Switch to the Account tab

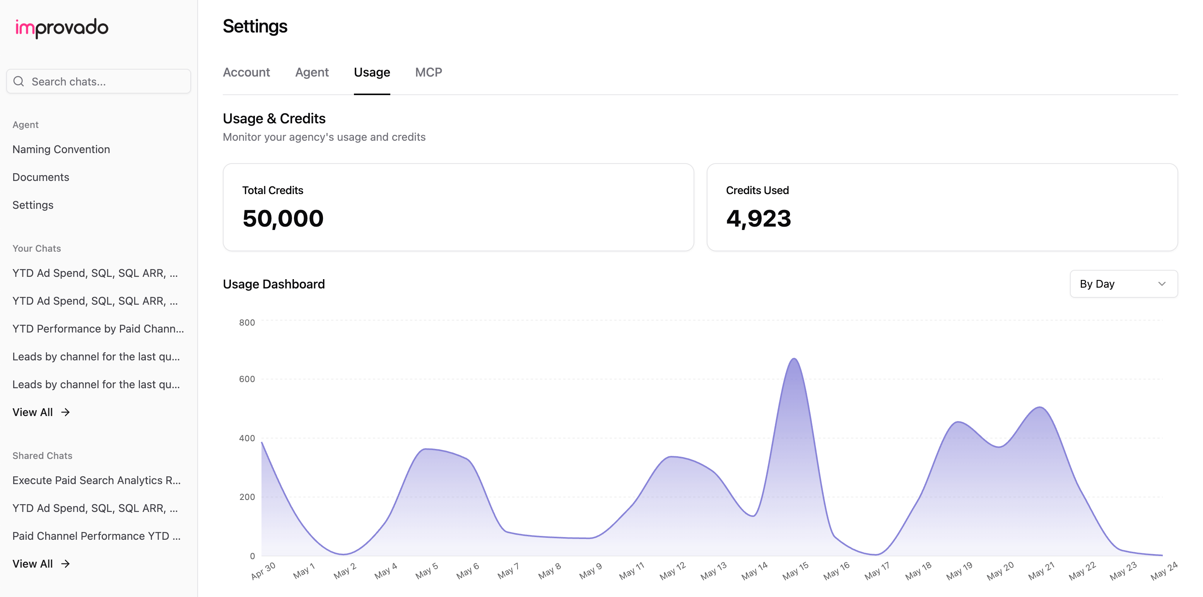(x=246, y=72)
